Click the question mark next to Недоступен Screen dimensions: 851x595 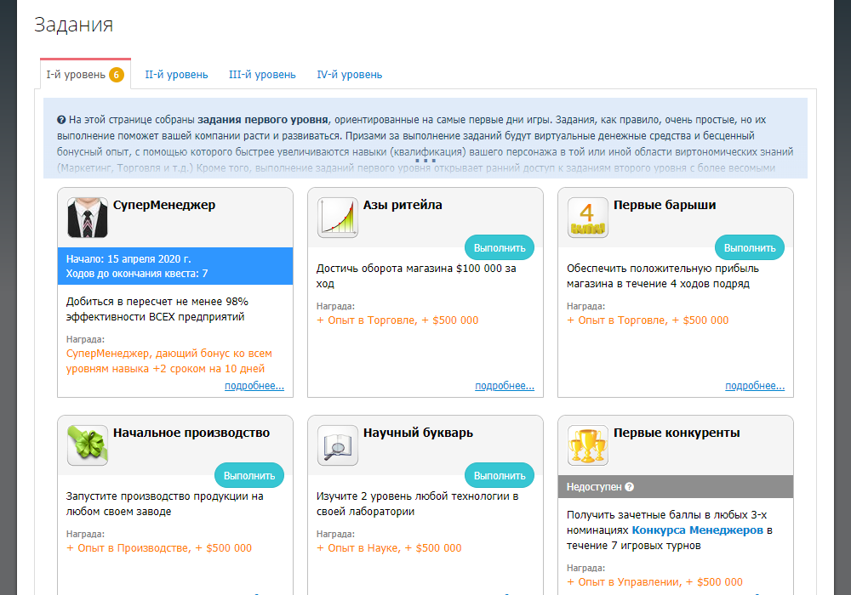click(629, 486)
